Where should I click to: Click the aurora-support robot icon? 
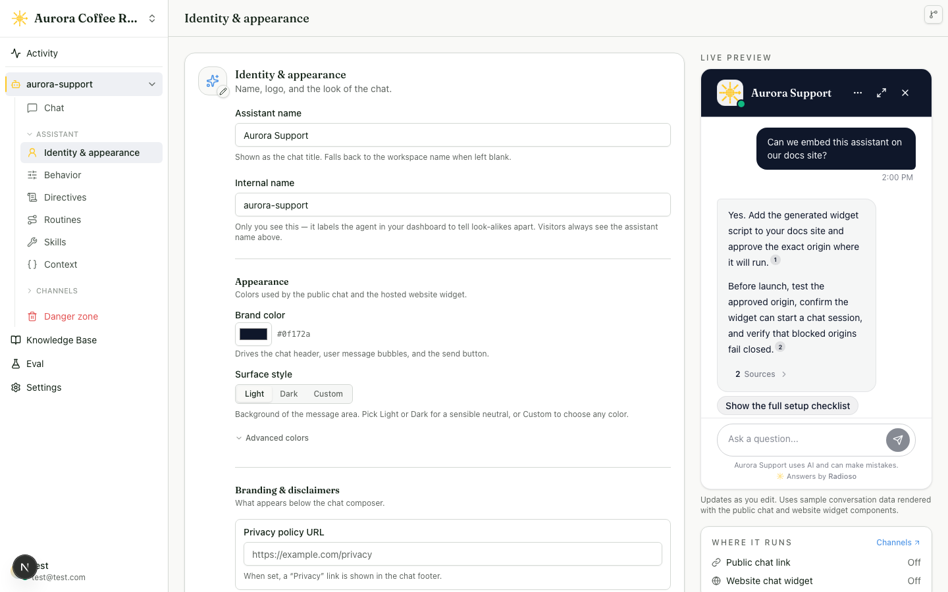coord(16,84)
